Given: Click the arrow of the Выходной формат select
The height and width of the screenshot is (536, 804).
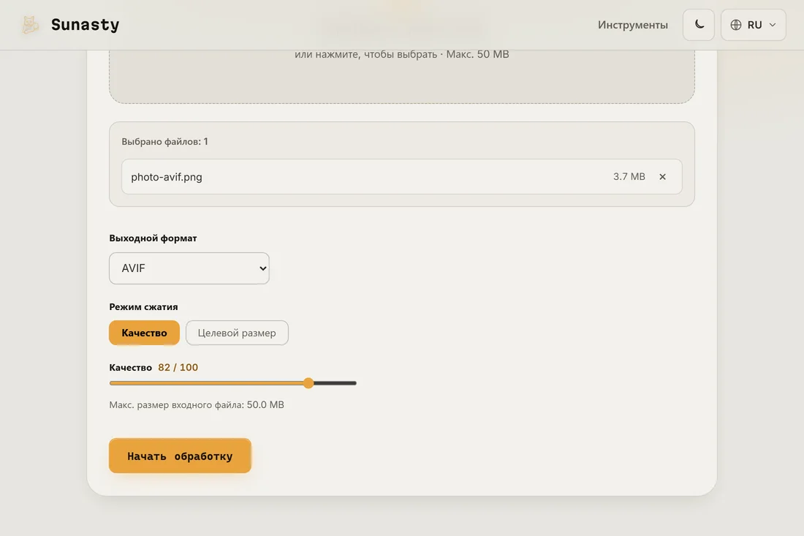Looking at the screenshot, I should coord(262,268).
